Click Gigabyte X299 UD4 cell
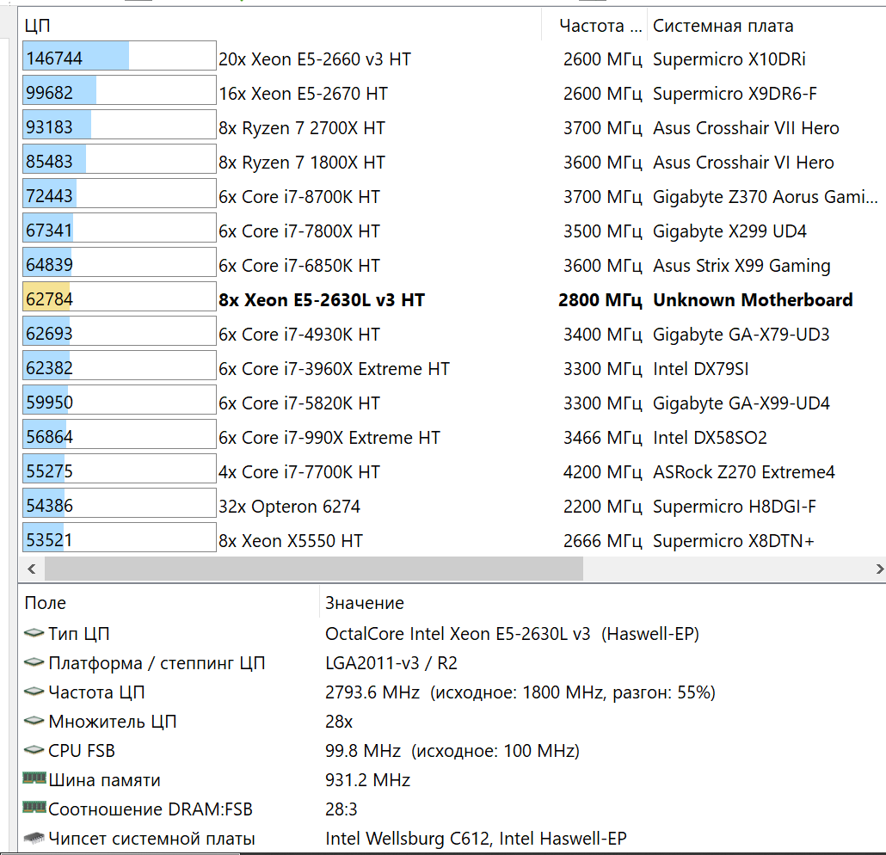This screenshot has height=855, width=886. [729, 231]
